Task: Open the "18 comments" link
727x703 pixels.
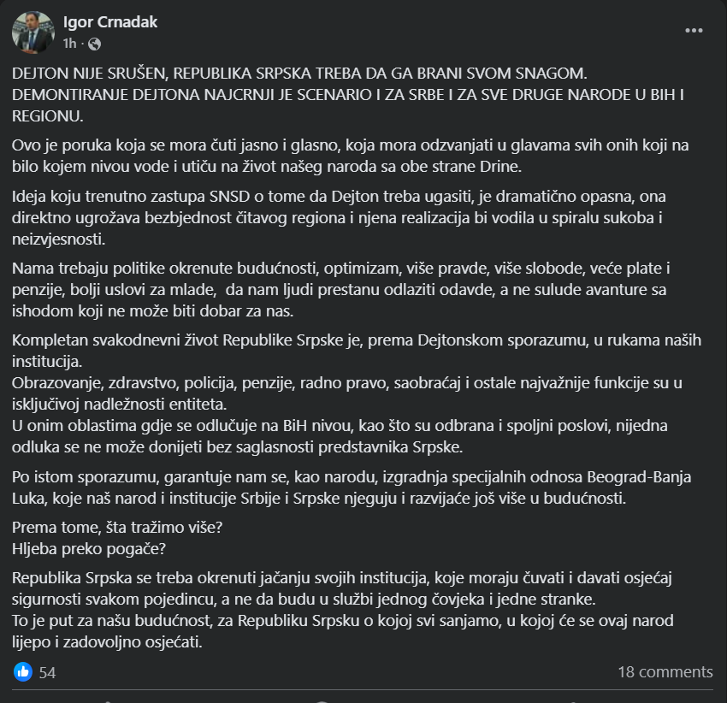Action: click(665, 672)
